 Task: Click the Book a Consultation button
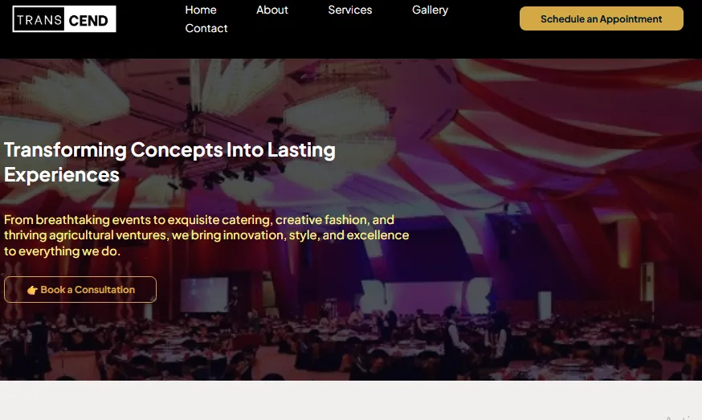pyautogui.click(x=80, y=290)
